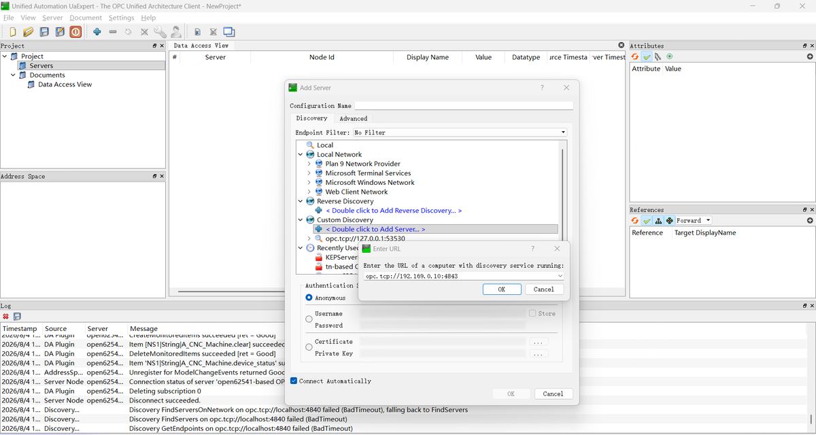The width and height of the screenshot is (816, 435).
Task: Open a project with the folder icon
Action: click(28, 32)
